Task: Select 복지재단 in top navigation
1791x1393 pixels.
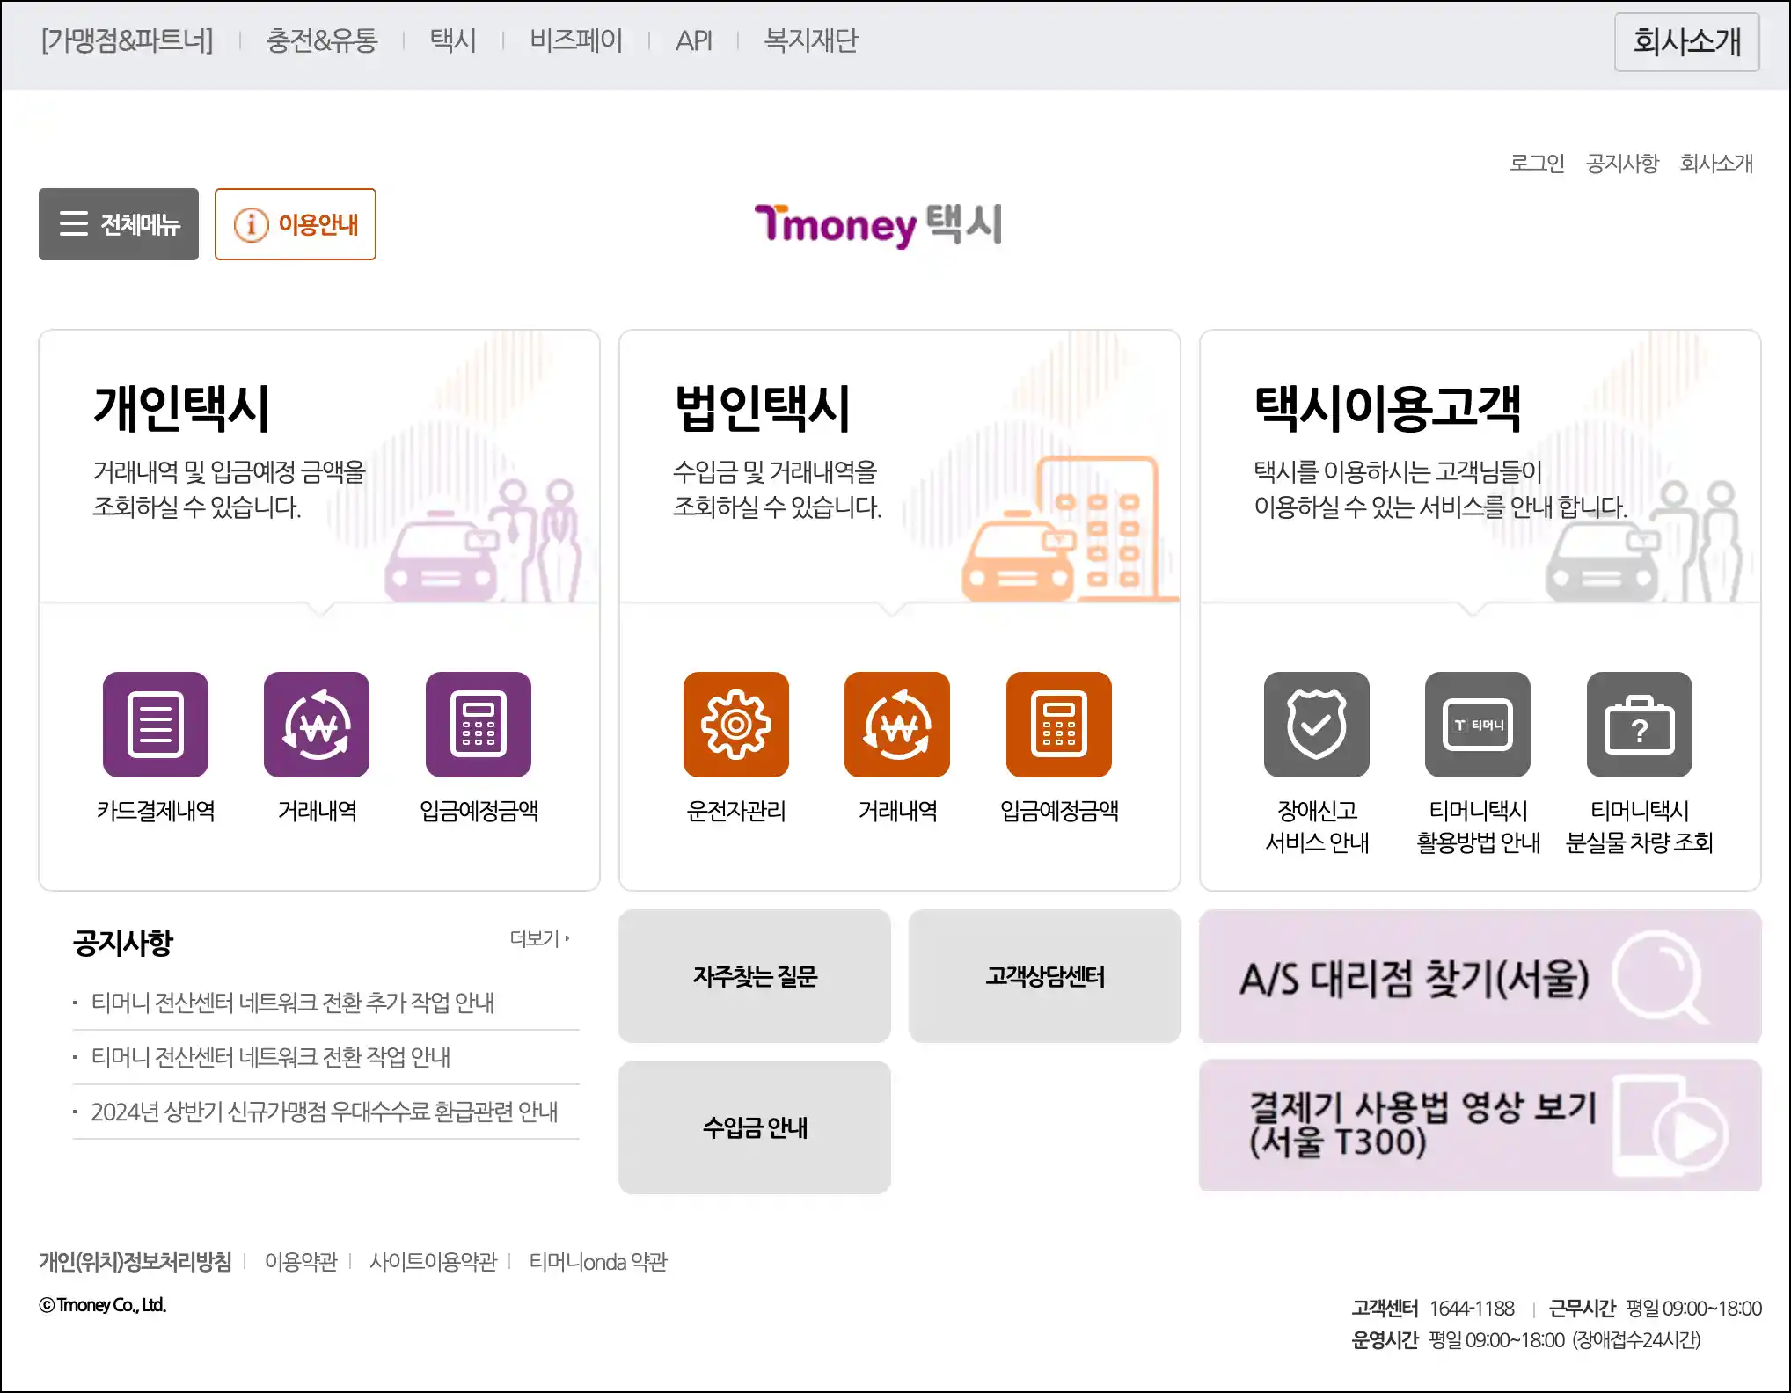Action: 810,40
